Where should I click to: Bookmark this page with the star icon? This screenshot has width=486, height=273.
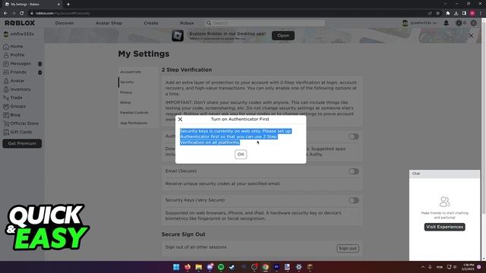(437, 14)
